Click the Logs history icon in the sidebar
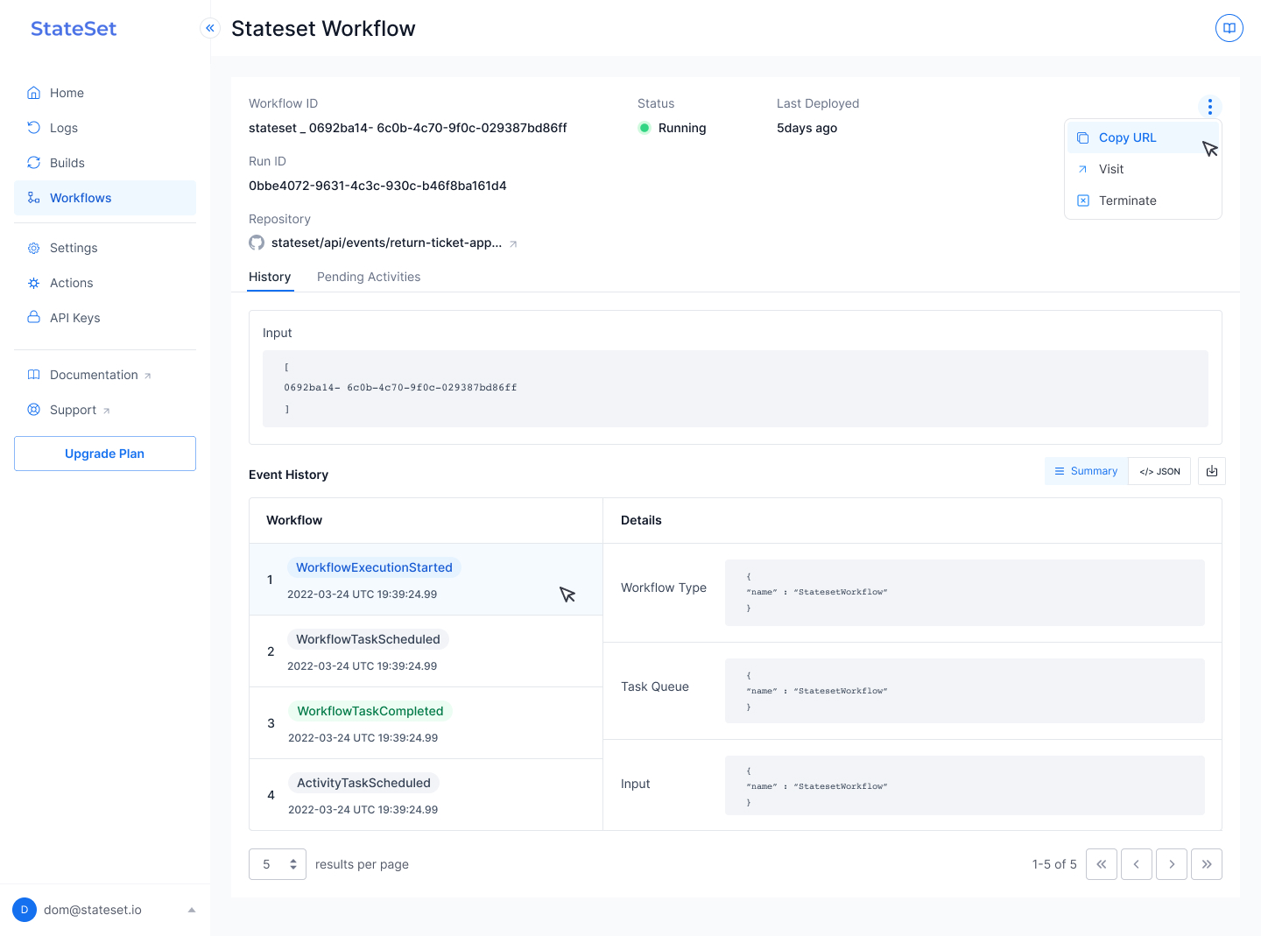The width and height of the screenshot is (1261, 936). click(x=33, y=128)
